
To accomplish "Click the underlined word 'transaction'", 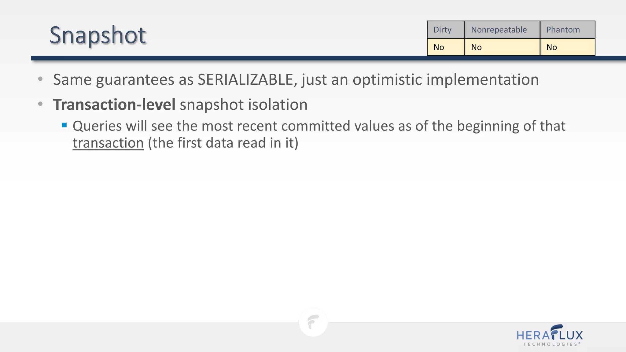I will coord(108,143).
